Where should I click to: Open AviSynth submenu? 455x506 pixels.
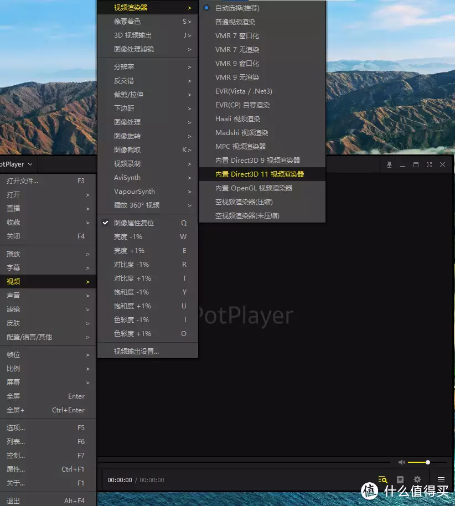click(148, 178)
